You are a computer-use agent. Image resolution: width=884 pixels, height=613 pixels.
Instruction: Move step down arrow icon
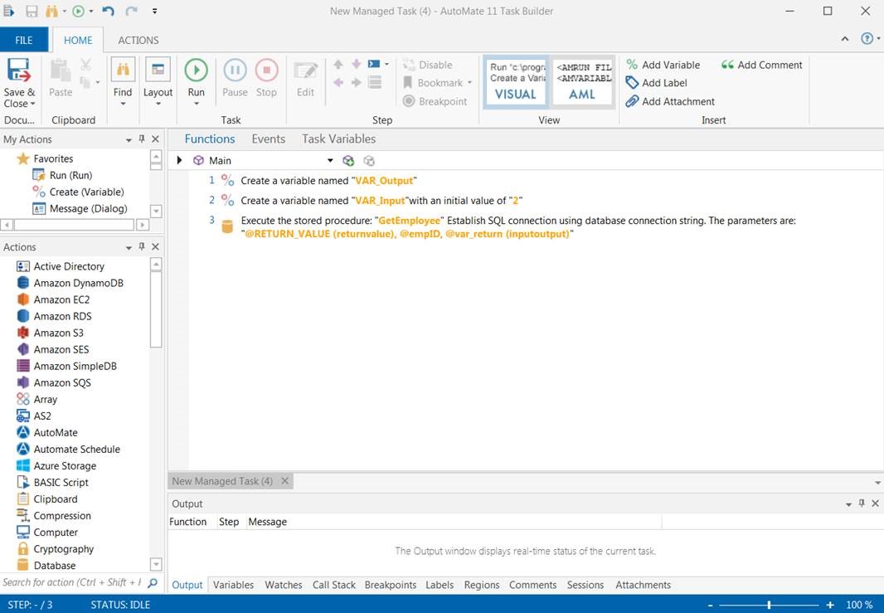pos(357,65)
